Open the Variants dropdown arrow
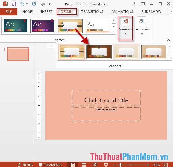Viewport: 173px width, 167px height. point(125,34)
